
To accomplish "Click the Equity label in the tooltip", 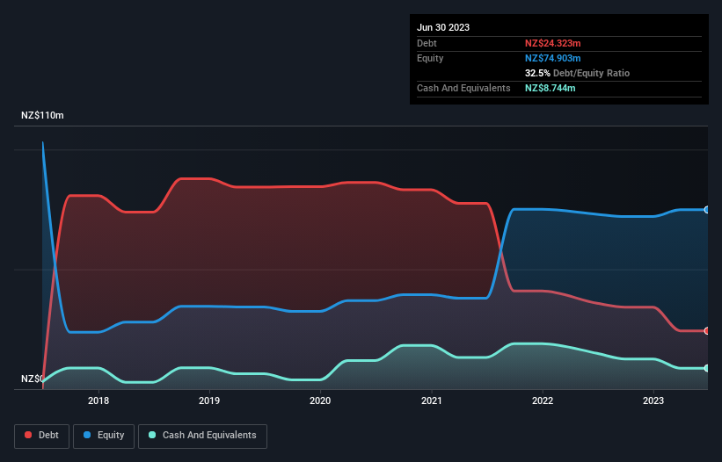I will pos(430,58).
